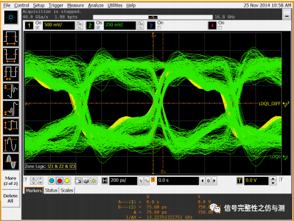Click the 250 mV/ channel 2 scale field
Screen dimensions: 294x221
[120, 25]
